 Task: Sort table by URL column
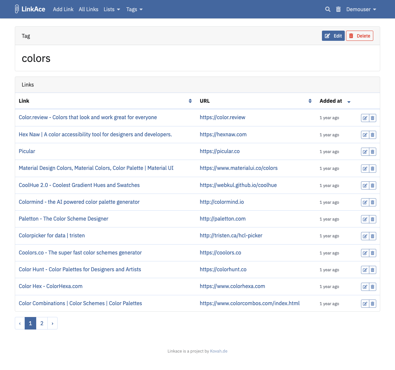tap(310, 101)
